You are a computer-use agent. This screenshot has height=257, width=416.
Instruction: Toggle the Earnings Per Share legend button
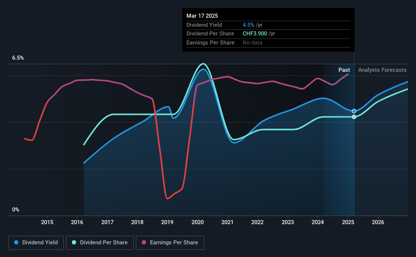[170, 243]
